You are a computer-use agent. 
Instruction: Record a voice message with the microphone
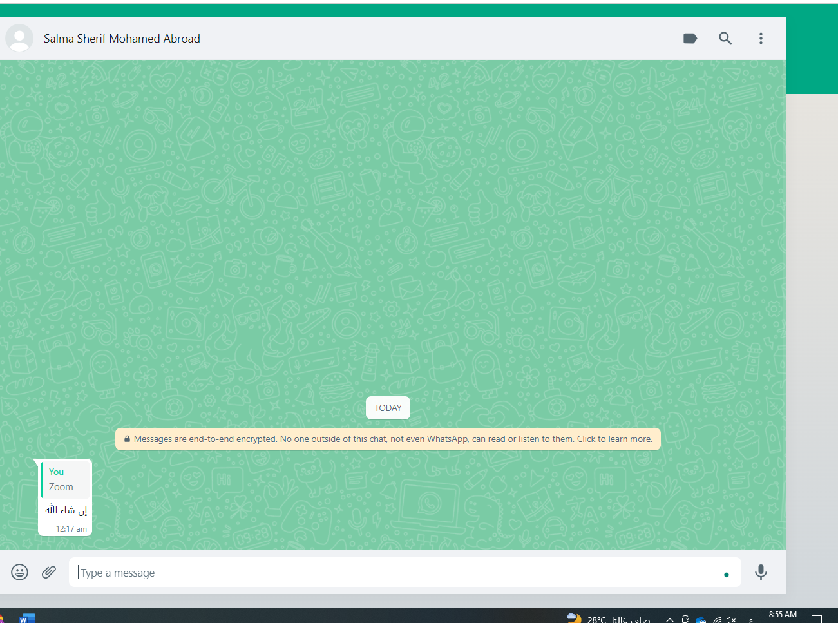click(x=761, y=572)
